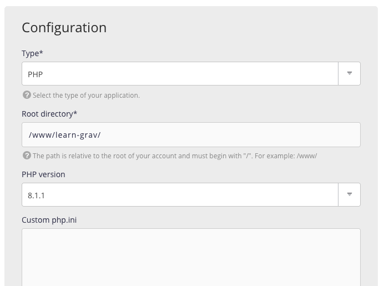Click the "8.1.1" version value text
This screenshot has height=286, width=384.
coord(37,195)
